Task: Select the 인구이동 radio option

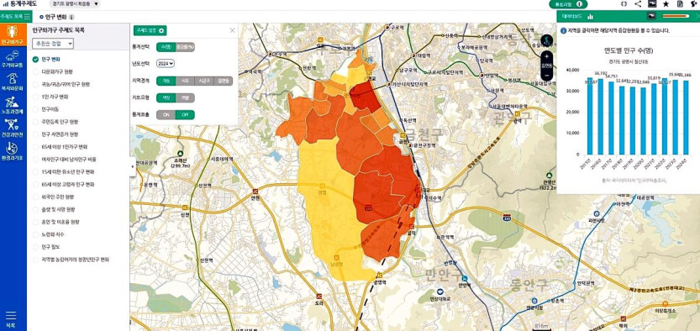Action: [x=35, y=109]
